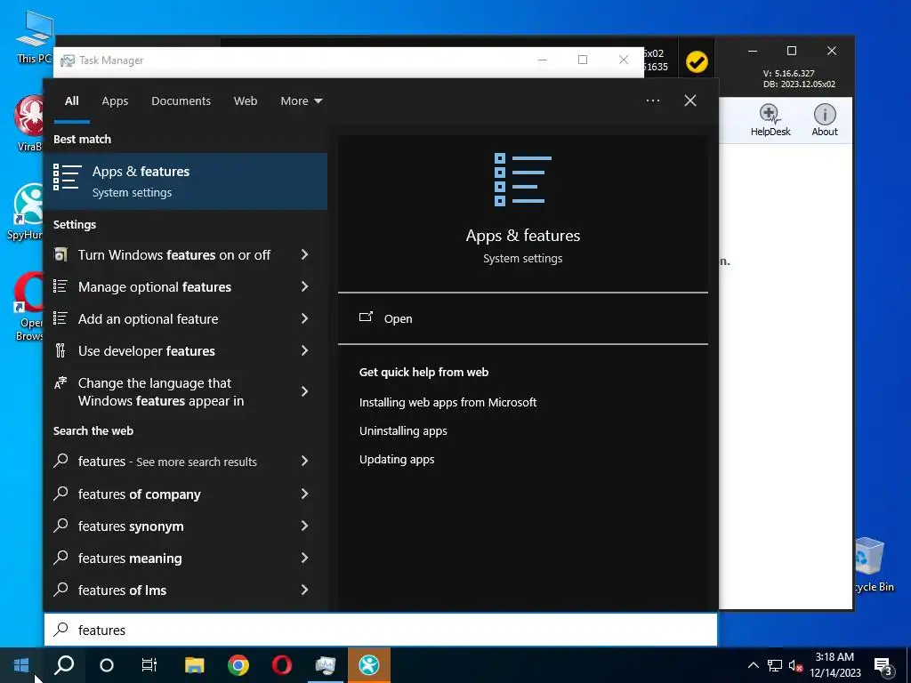
Task: Expand arrow for features see more search results
Action: [305, 461]
